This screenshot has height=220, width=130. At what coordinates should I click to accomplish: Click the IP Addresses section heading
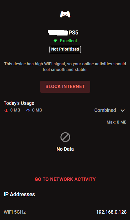coord(19,194)
